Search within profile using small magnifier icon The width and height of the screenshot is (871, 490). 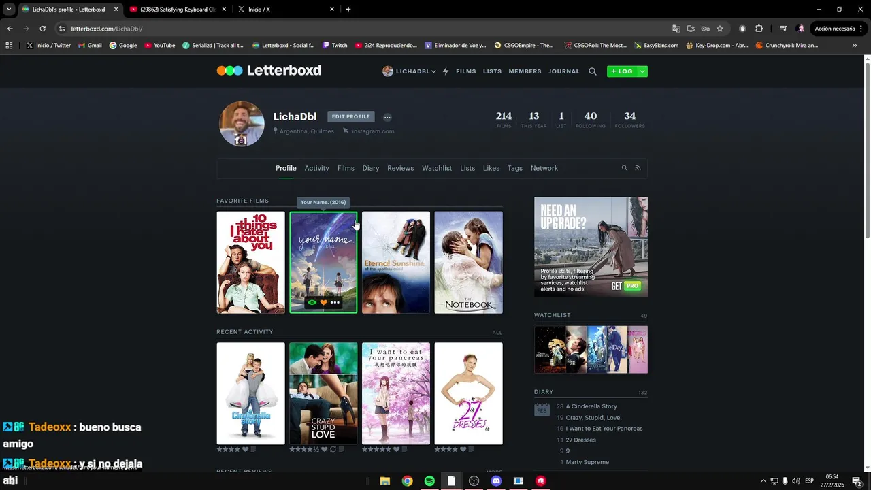point(625,168)
